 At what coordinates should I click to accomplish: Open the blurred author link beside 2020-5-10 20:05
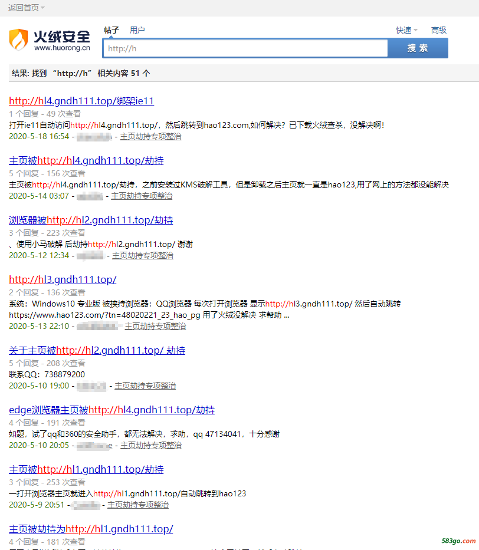pyautogui.click(x=94, y=446)
